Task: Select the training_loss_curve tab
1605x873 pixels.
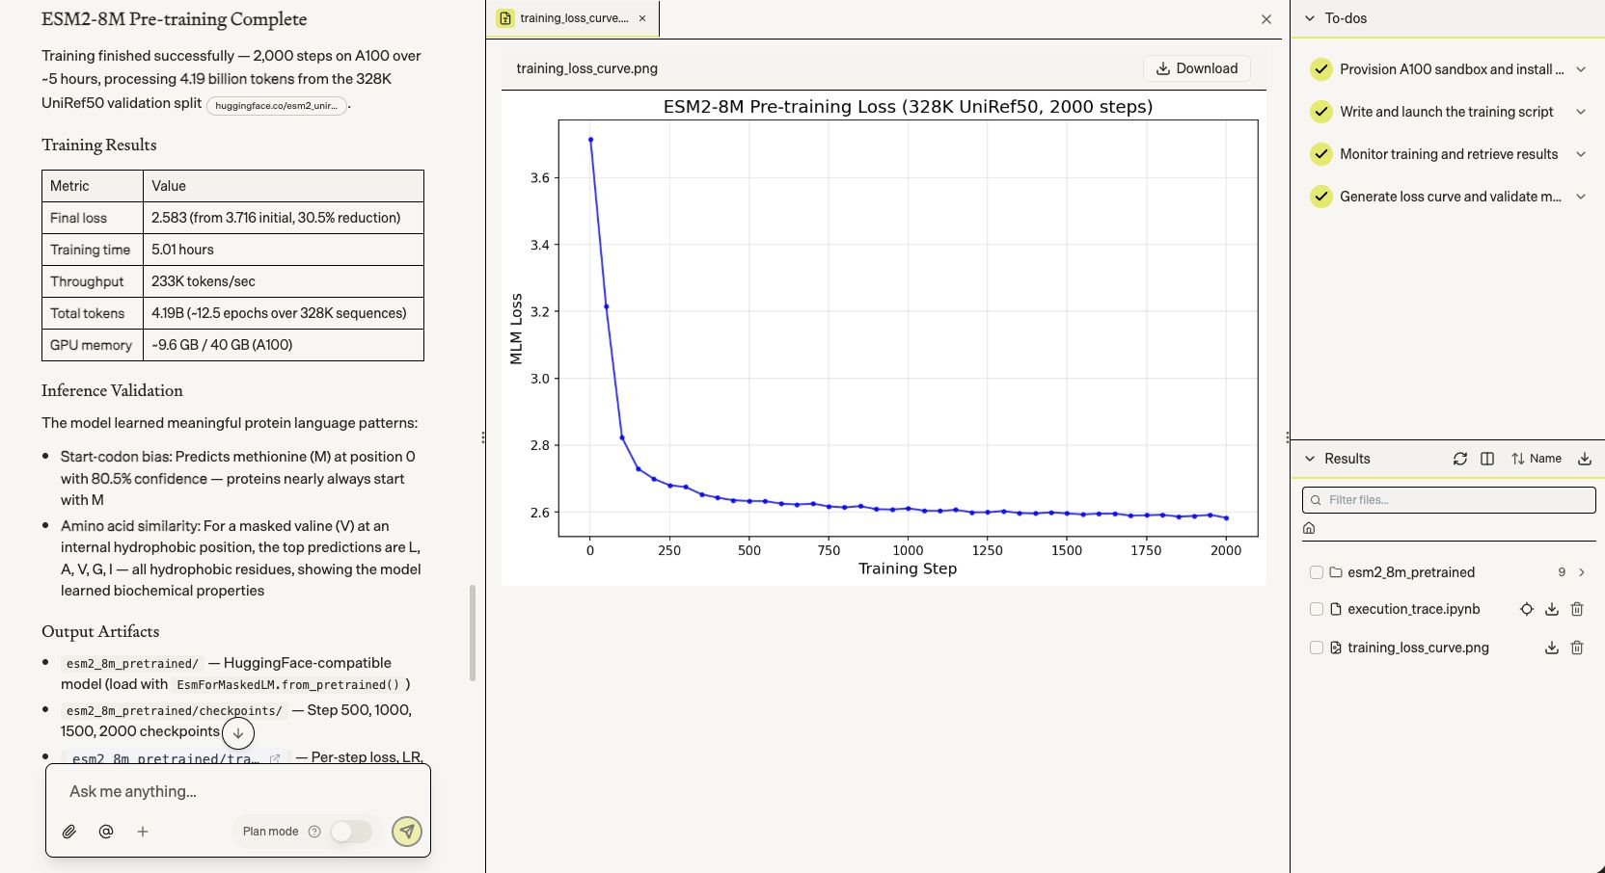Action: pos(575,18)
